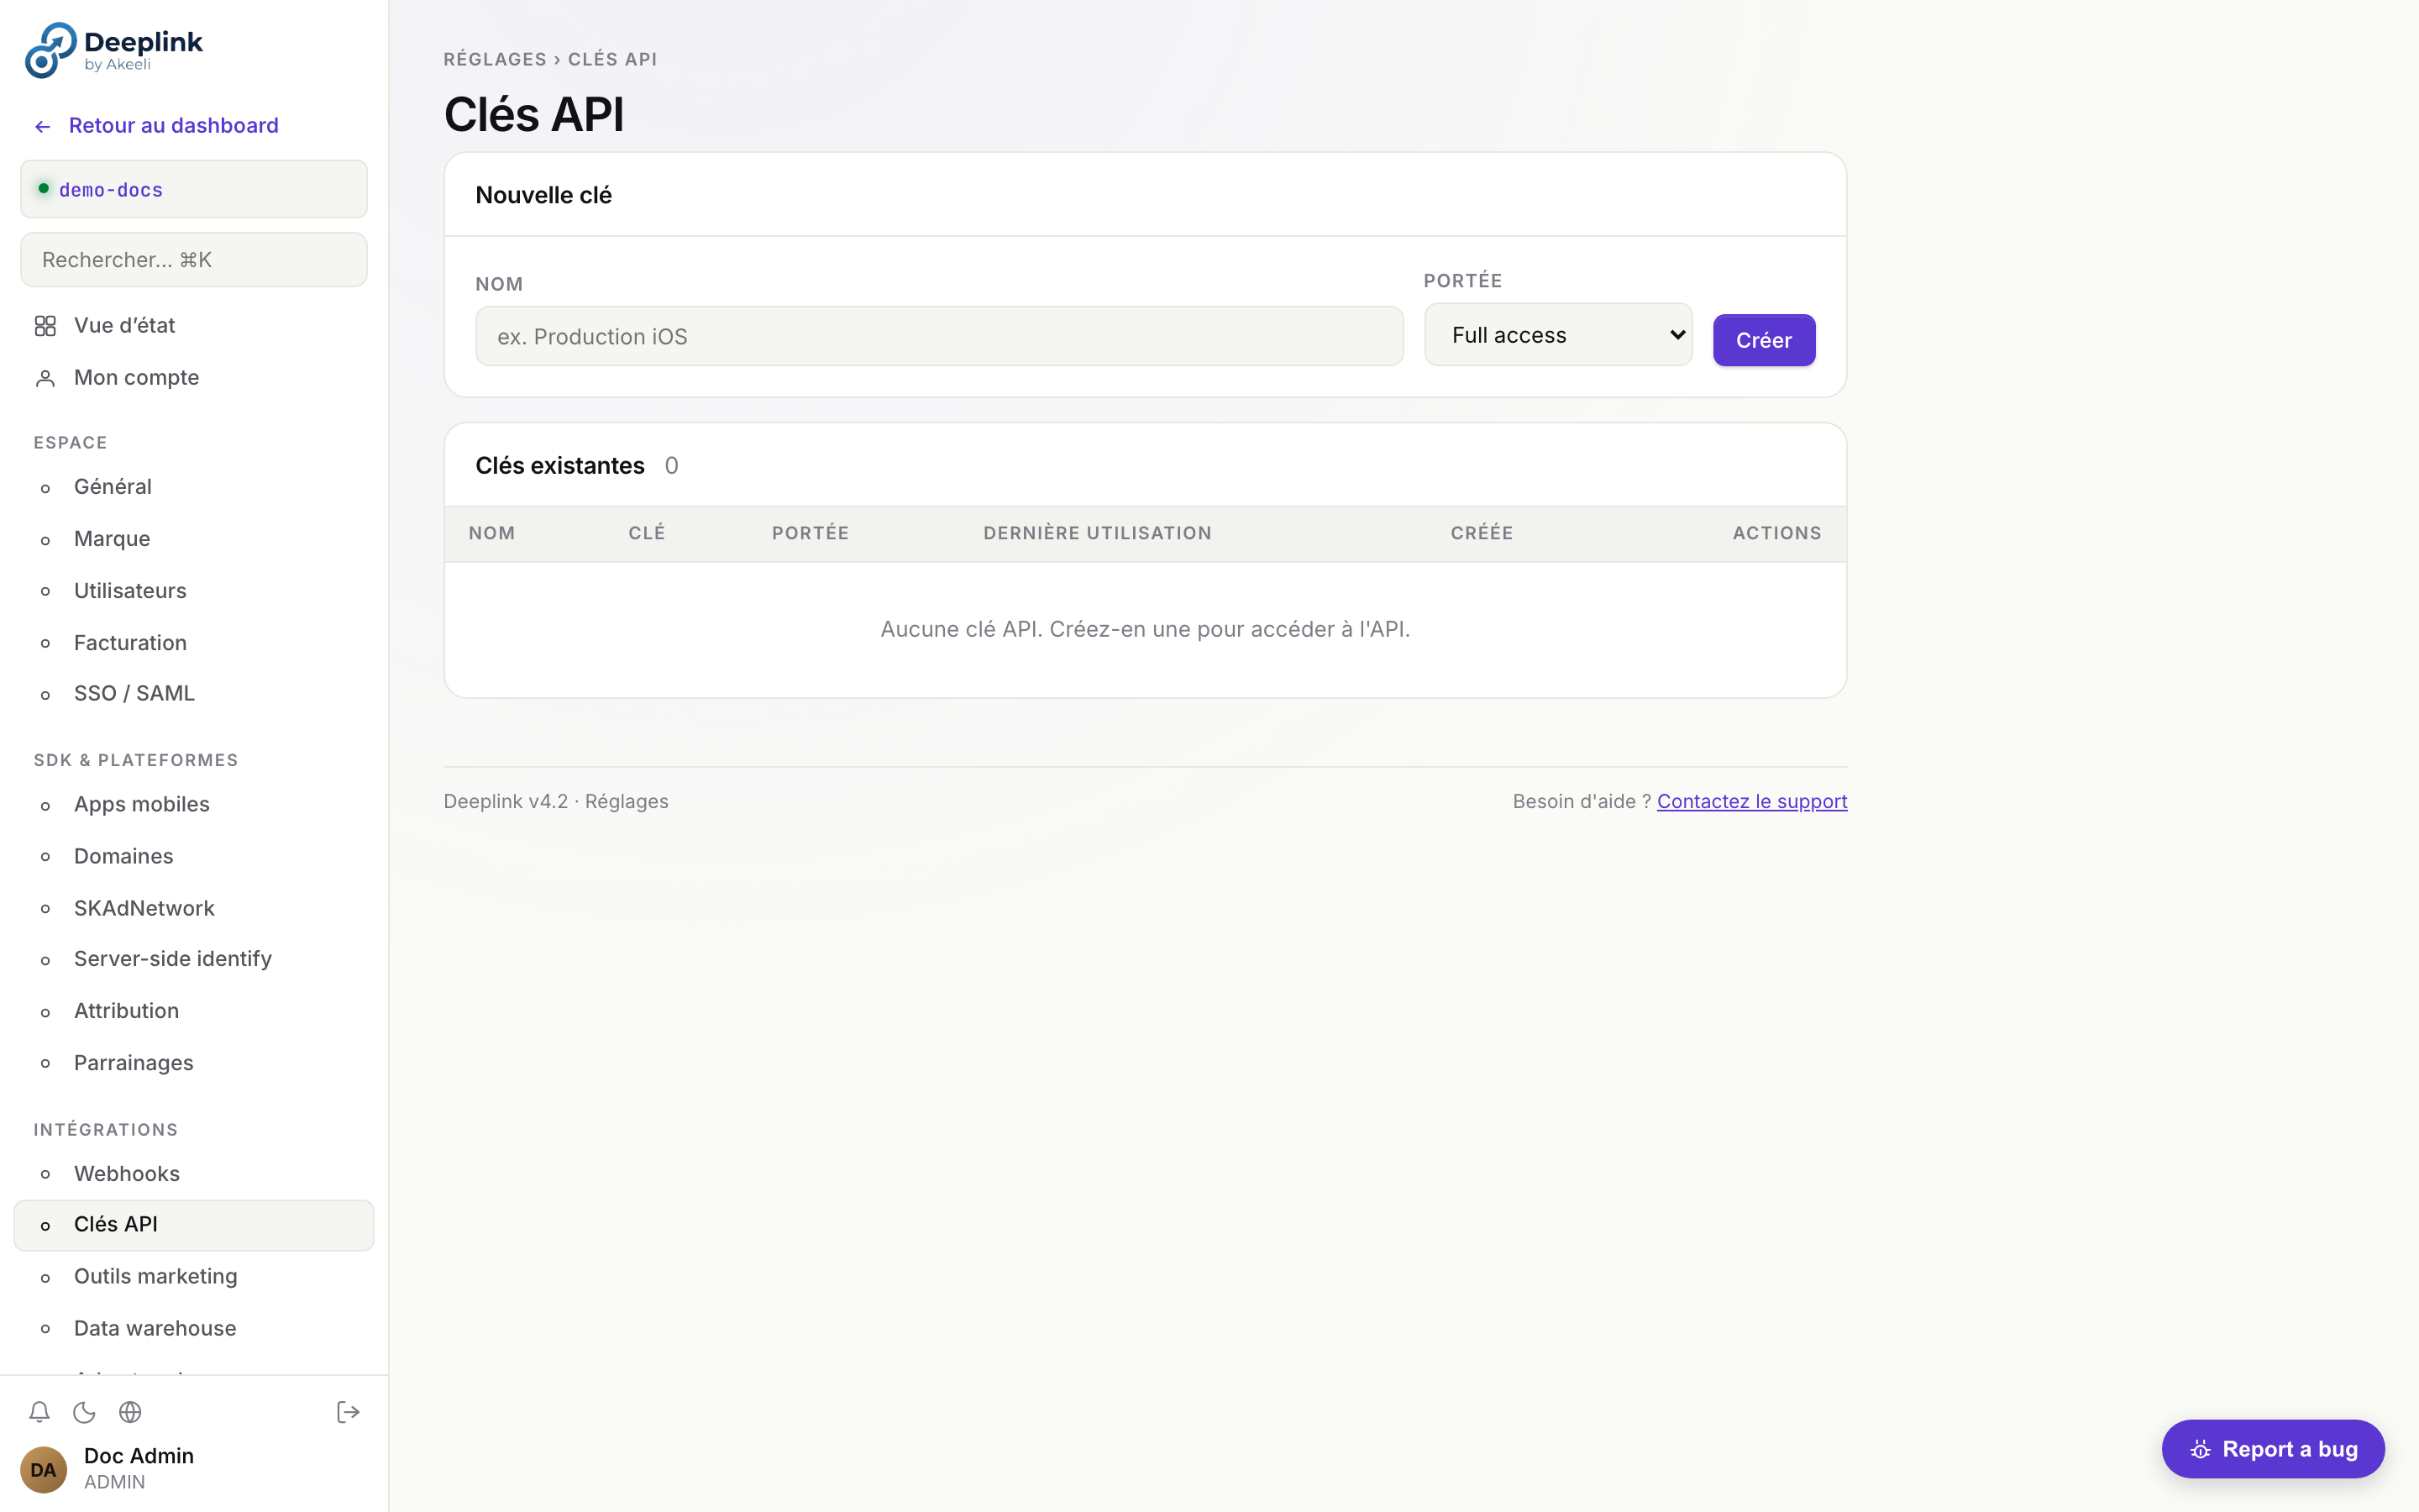The image size is (2419, 1512).
Task: Click the Créer button
Action: 1763,340
